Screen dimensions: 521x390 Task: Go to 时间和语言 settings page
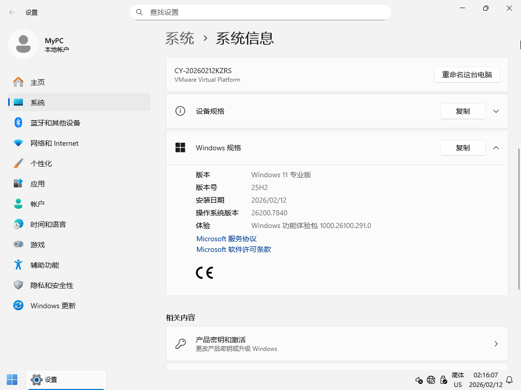(x=48, y=224)
